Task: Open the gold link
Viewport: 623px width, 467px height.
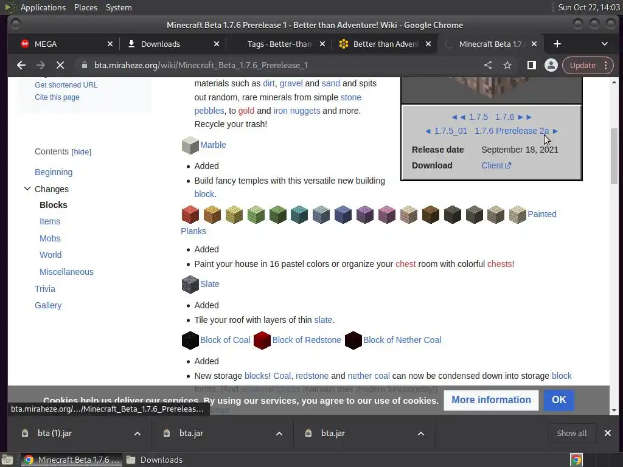Action: pyautogui.click(x=246, y=111)
